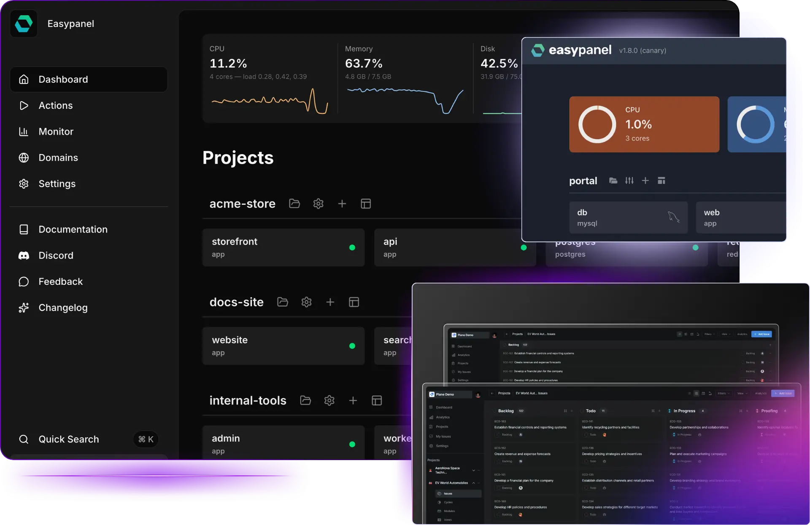Expand the AeroNova Space Techn... project chevron
This screenshot has height=525, width=810.
pyautogui.click(x=473, y=470)
